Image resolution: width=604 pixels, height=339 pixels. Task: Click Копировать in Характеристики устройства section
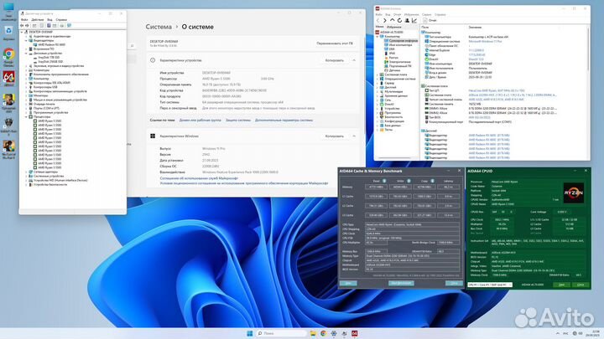click(x=335, y=60)
